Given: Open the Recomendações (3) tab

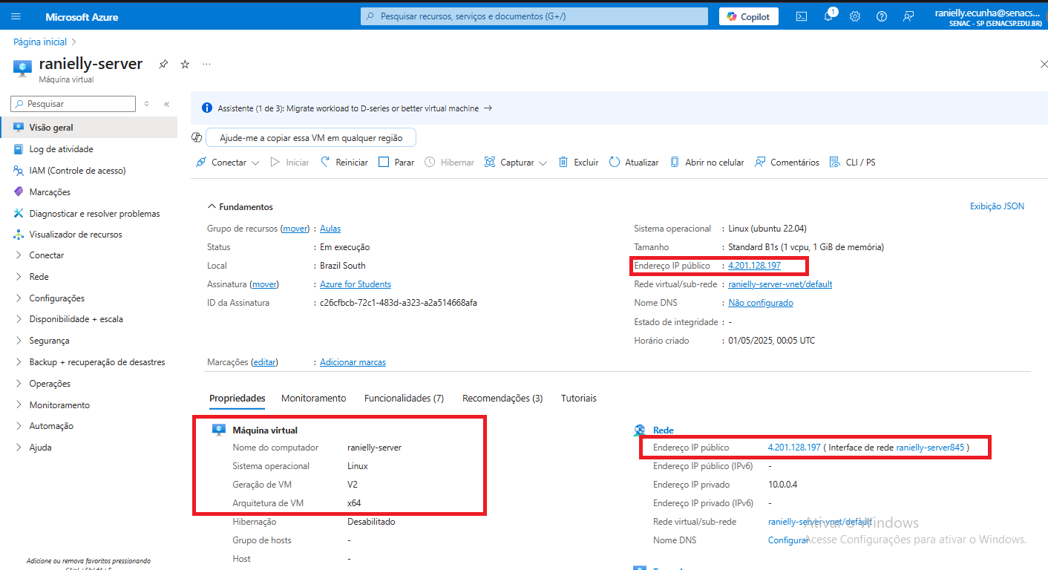Looking at the screenshot, I should [502, 399].
